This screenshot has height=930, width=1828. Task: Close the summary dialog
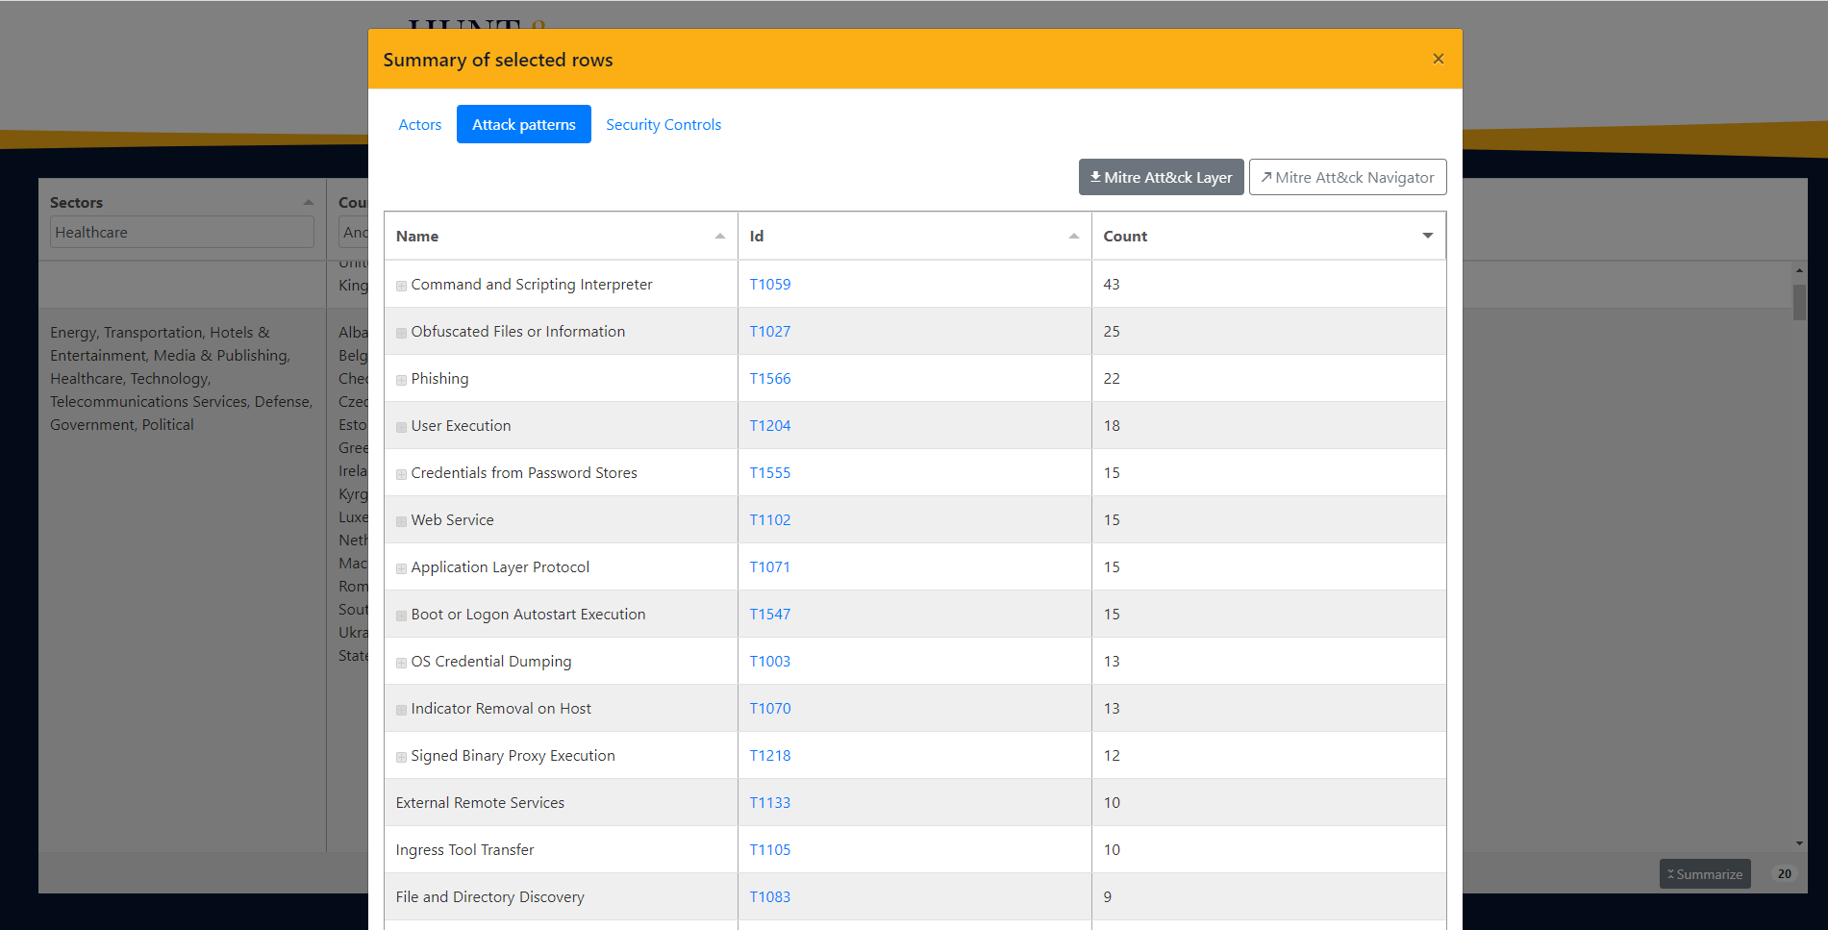[x=1439, y=59]
